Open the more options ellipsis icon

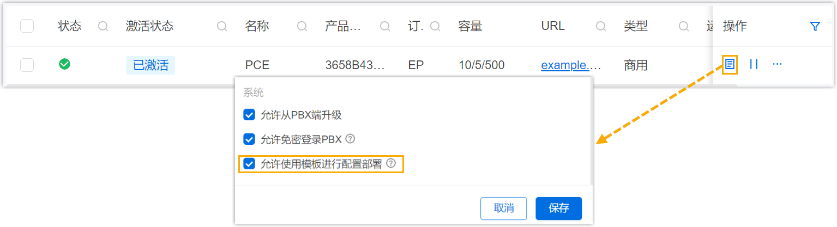click(778, 65)
